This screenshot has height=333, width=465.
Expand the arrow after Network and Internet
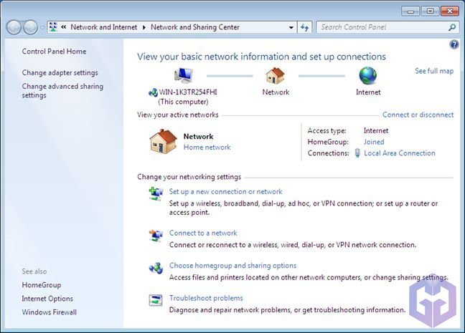(144, 27)
